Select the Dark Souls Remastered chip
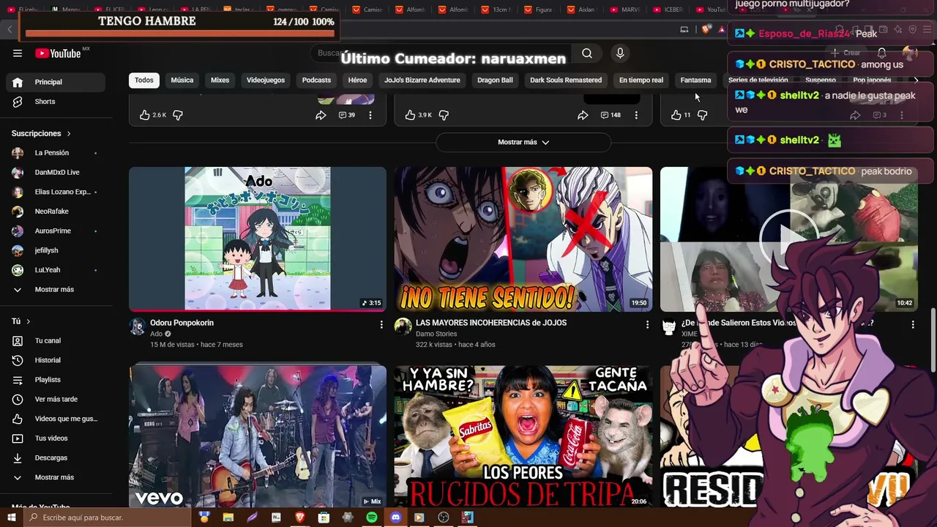 [566, 80]
